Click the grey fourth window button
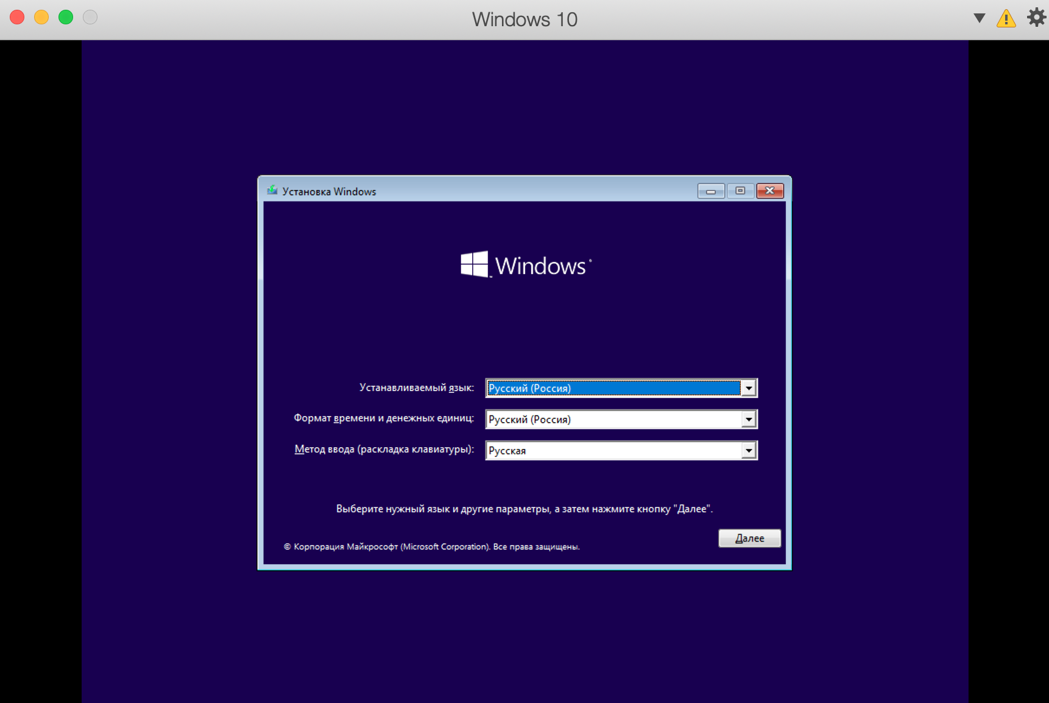The image size is (1049, 703). [x=90, y=17]
